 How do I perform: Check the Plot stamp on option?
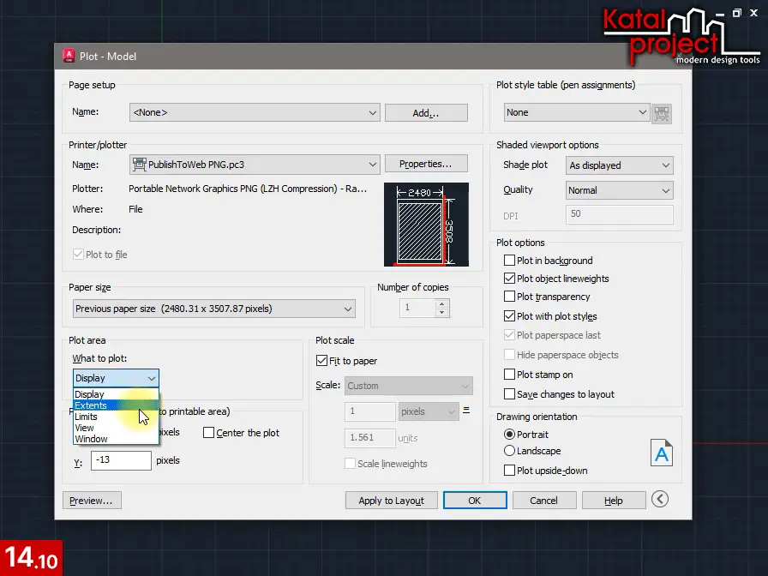pyautogui.click(x=509, y=374)
